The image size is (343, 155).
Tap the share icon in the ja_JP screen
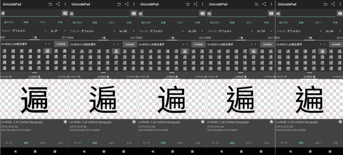click(x=58, y=4)
